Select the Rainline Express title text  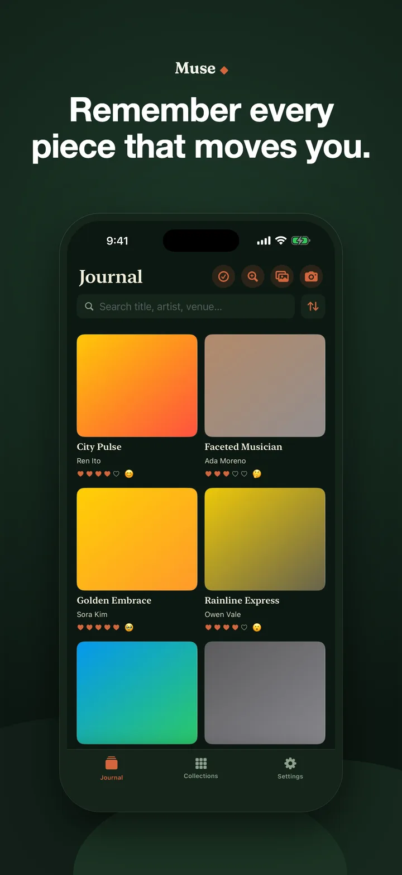pyautogui.click(x=242, y=600)
